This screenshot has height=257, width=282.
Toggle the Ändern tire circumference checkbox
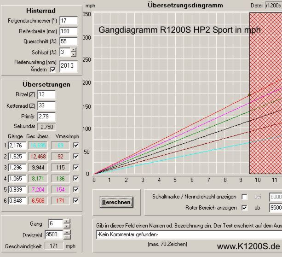coord(53,70)
